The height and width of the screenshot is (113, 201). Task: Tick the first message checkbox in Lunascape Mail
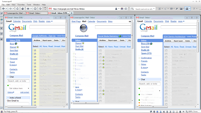pos(101,51)
